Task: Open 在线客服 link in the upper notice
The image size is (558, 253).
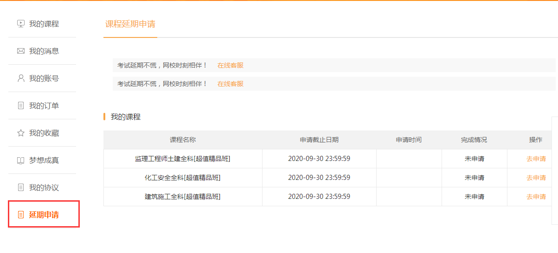Action: (231, 65)
